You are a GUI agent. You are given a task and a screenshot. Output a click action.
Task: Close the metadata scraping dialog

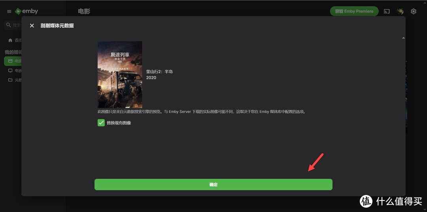point(32,26)
